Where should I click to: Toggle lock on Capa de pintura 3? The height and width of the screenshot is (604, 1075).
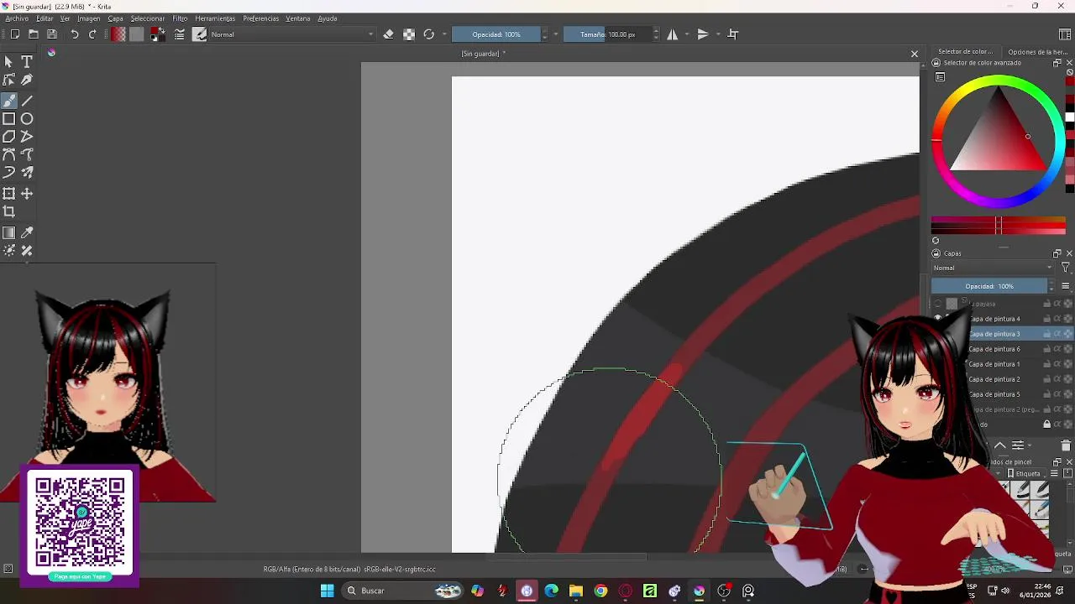[1046, 334]
